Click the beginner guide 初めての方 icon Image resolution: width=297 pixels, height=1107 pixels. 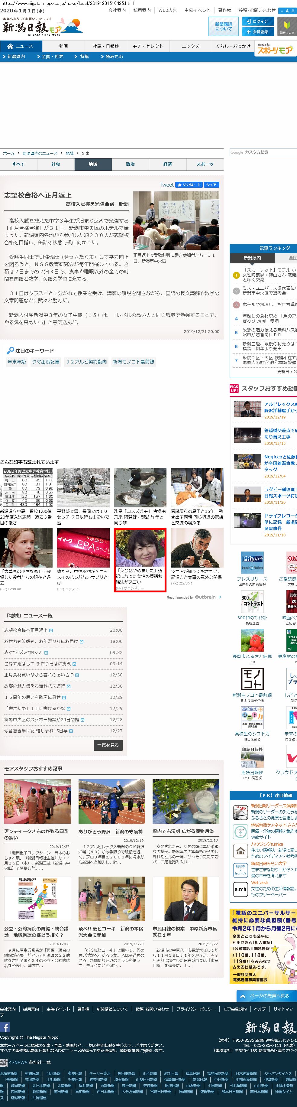click(287, 27)
